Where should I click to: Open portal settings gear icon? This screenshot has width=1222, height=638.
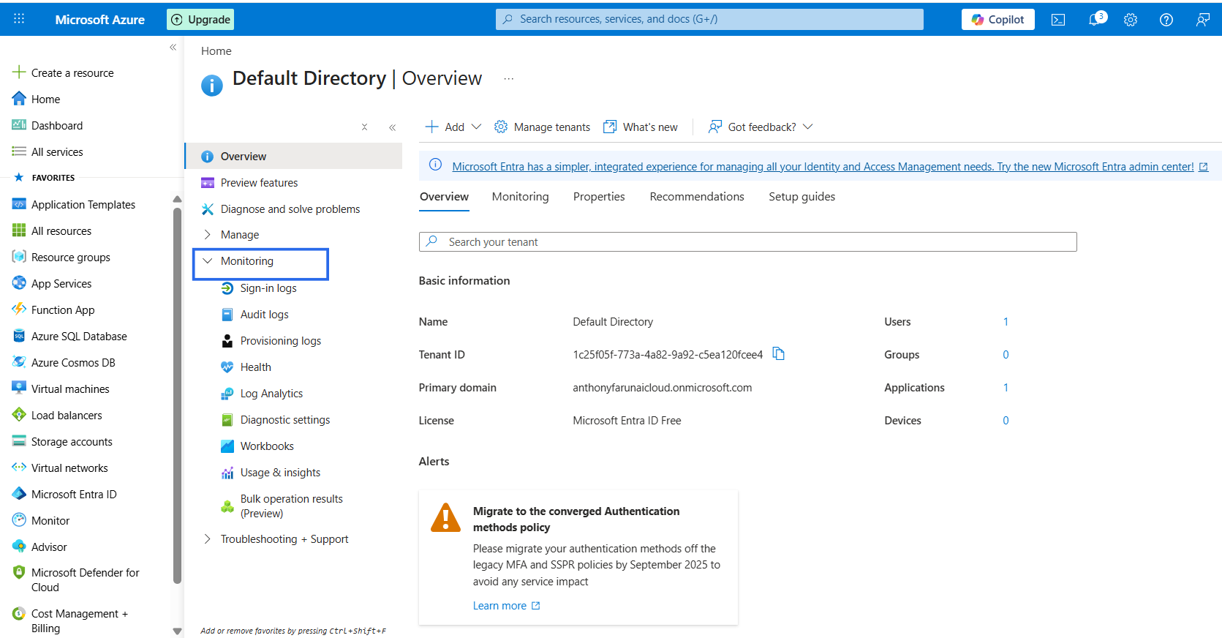[1131, 20]
